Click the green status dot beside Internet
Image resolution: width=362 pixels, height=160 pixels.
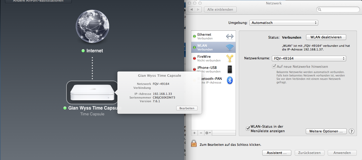click(x=83, y=51)
